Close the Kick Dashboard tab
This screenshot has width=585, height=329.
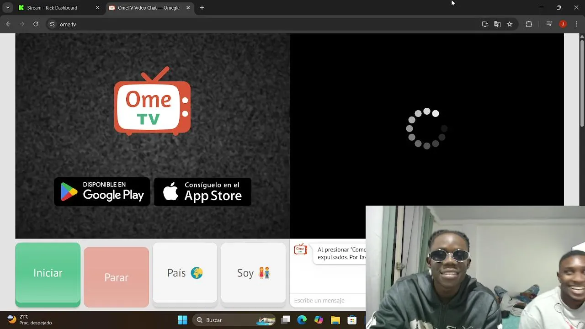[97, 8]
